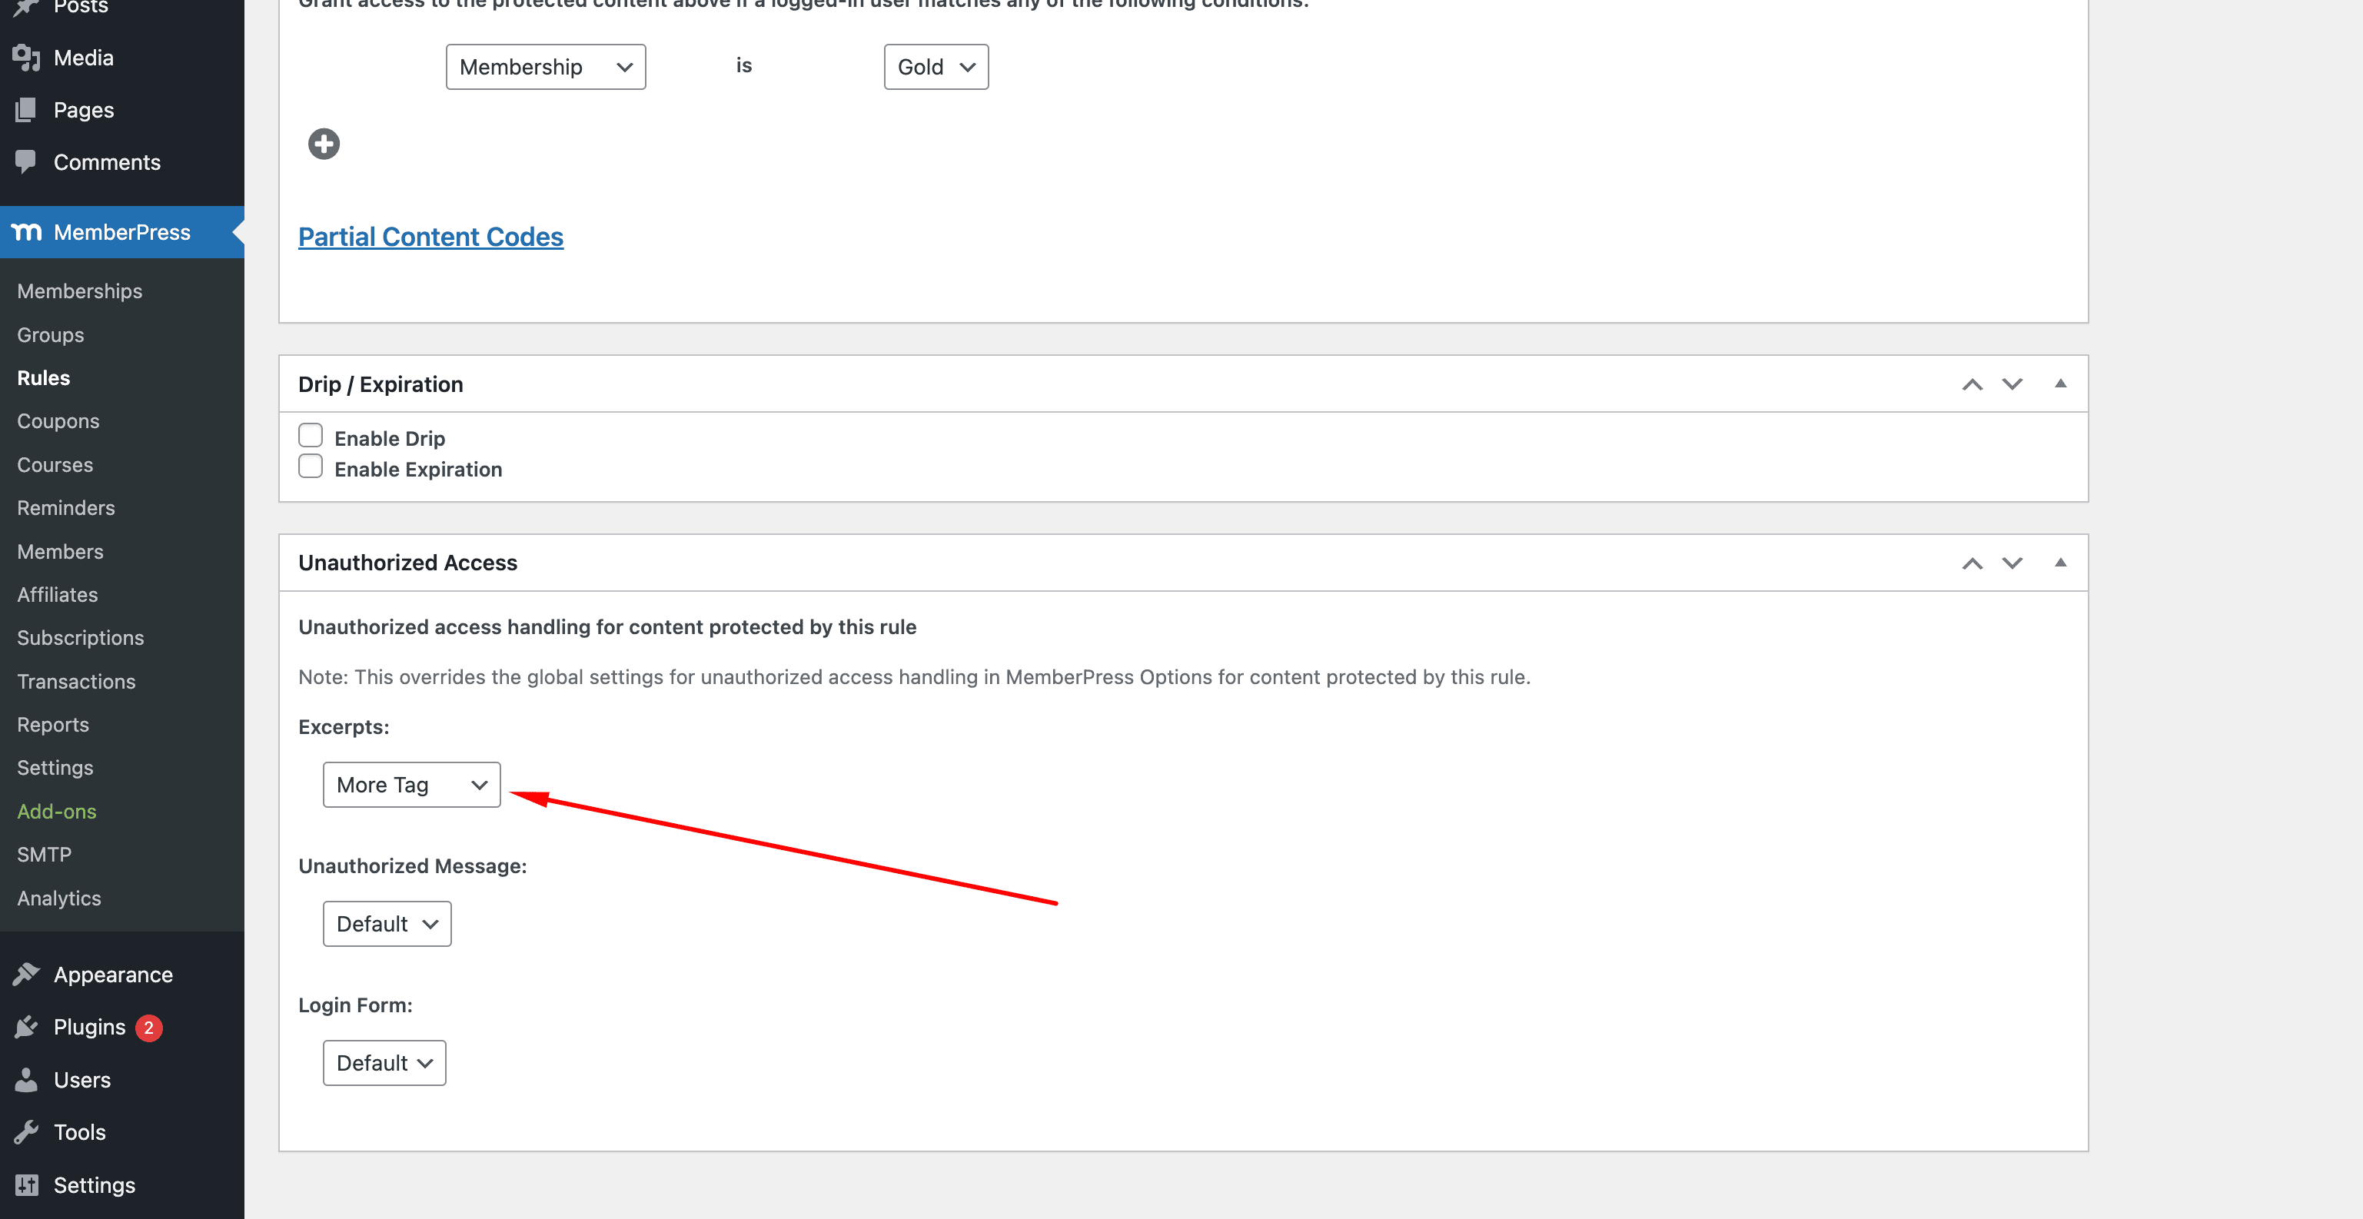Open Members submenu item
Screen dimensions: 2363x1219
(61, 551)
